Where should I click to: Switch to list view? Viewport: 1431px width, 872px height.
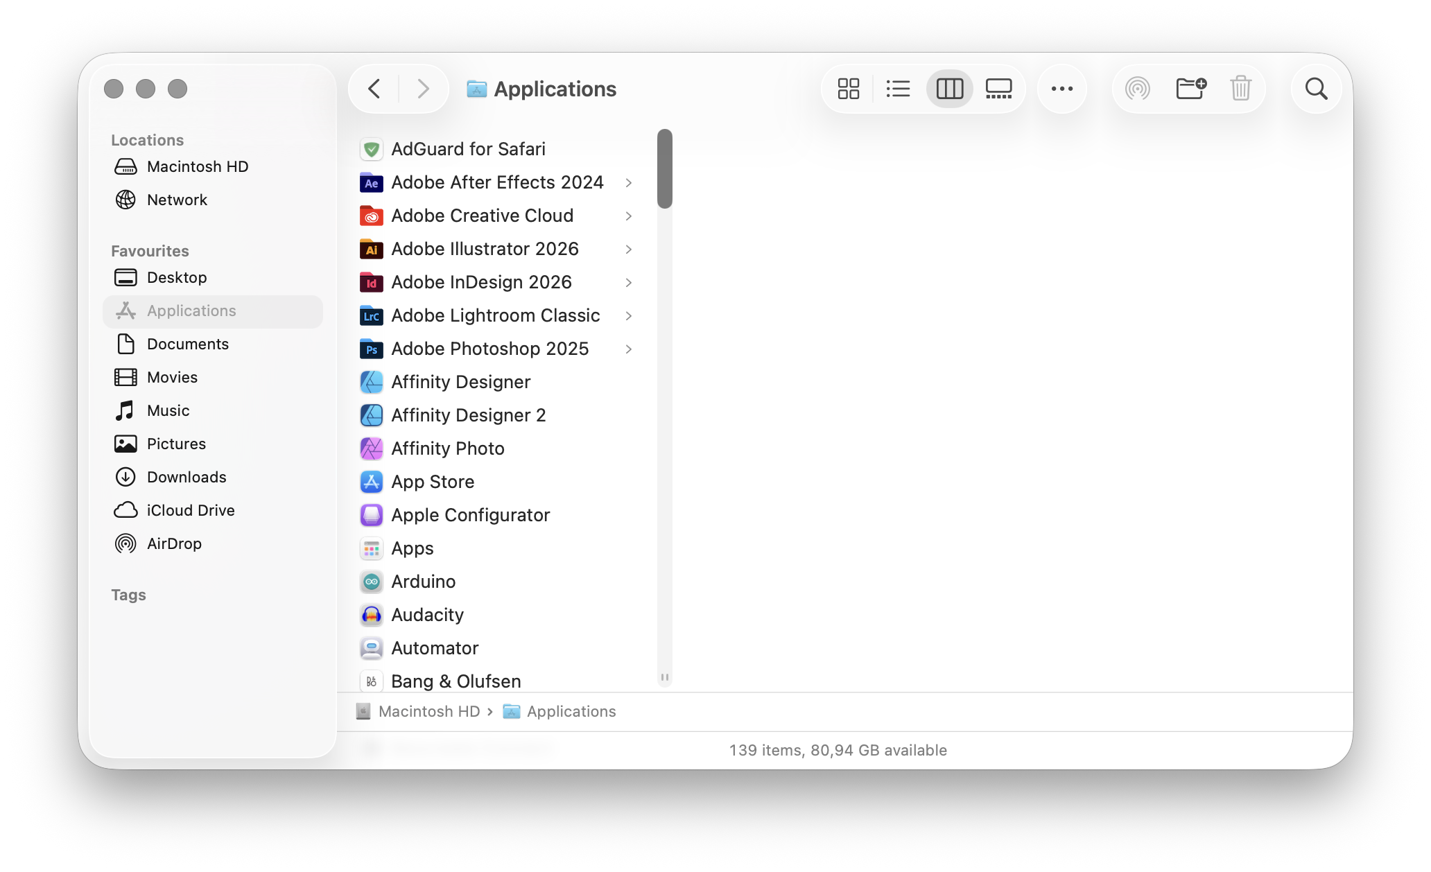(898, 89)
